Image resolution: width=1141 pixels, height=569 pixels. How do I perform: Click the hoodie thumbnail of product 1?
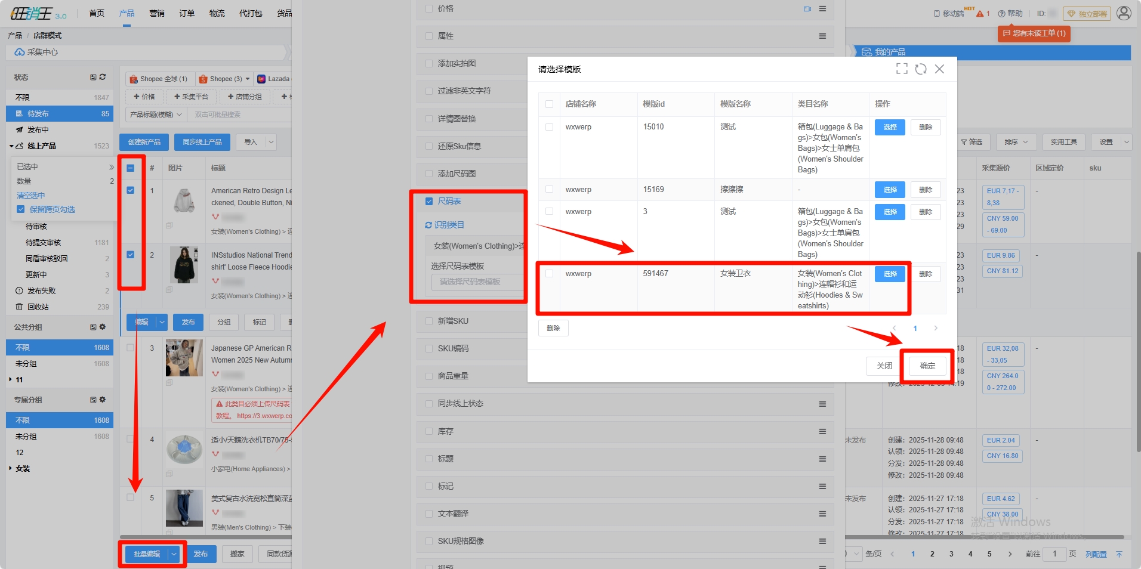point(184,202)
